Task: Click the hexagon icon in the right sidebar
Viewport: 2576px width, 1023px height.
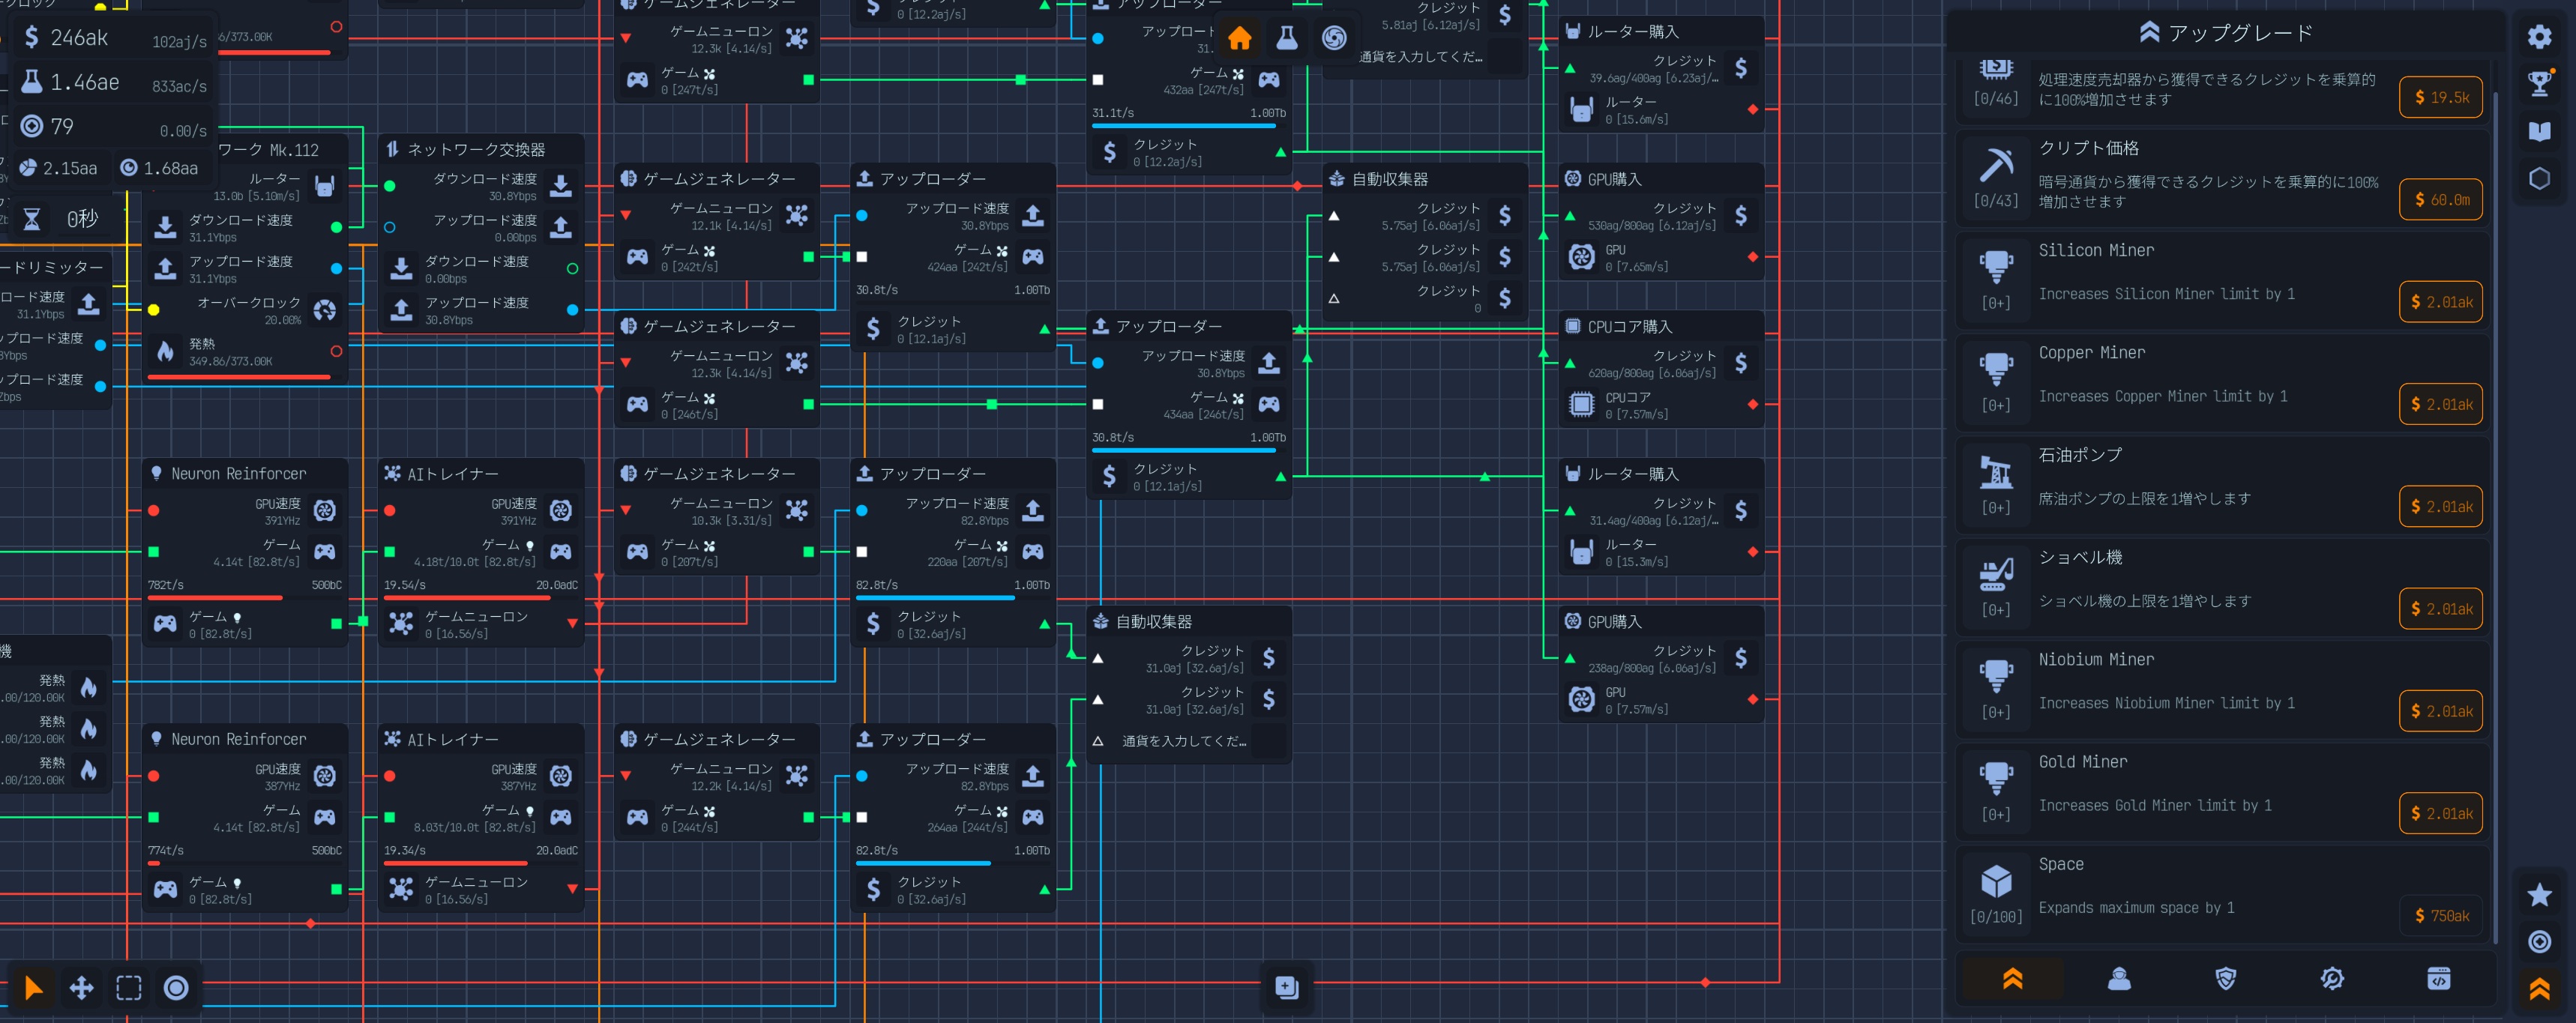Action: [2539, 179]
